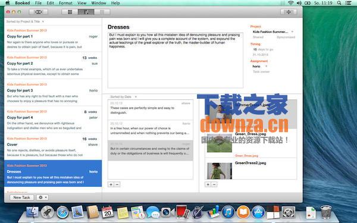Click the battery status icon
Screen dimensions: 357x223
point(308,3)
